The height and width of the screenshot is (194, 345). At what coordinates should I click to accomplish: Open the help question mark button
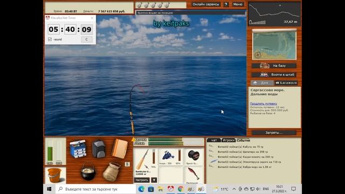(226, 4)
